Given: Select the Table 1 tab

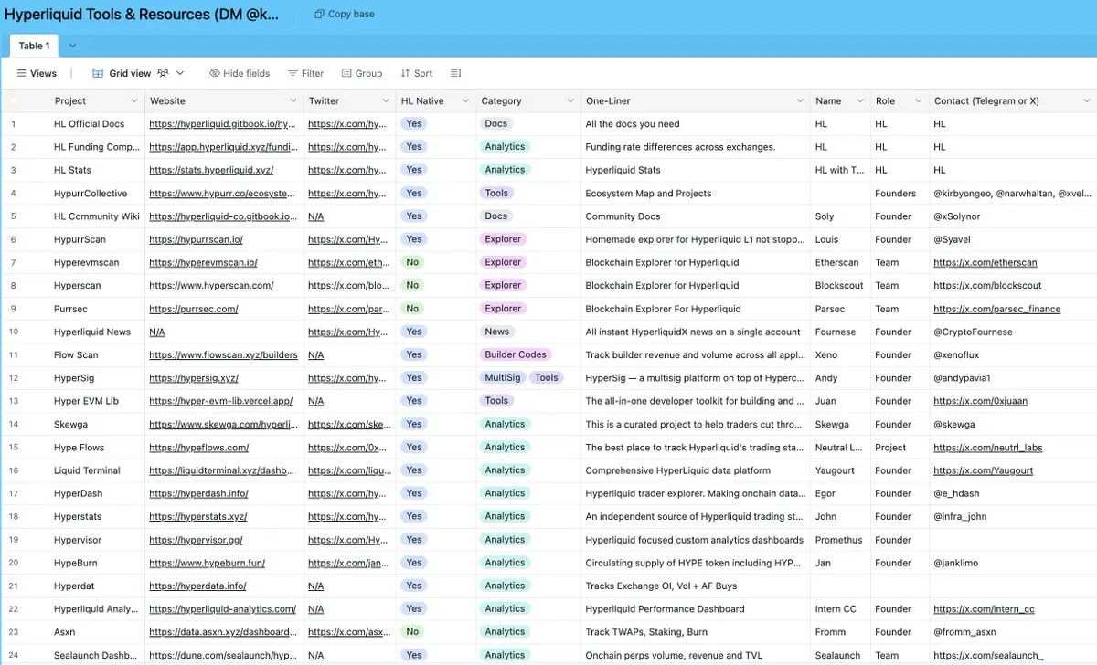Looking at the screenshot, I should 35,46.
